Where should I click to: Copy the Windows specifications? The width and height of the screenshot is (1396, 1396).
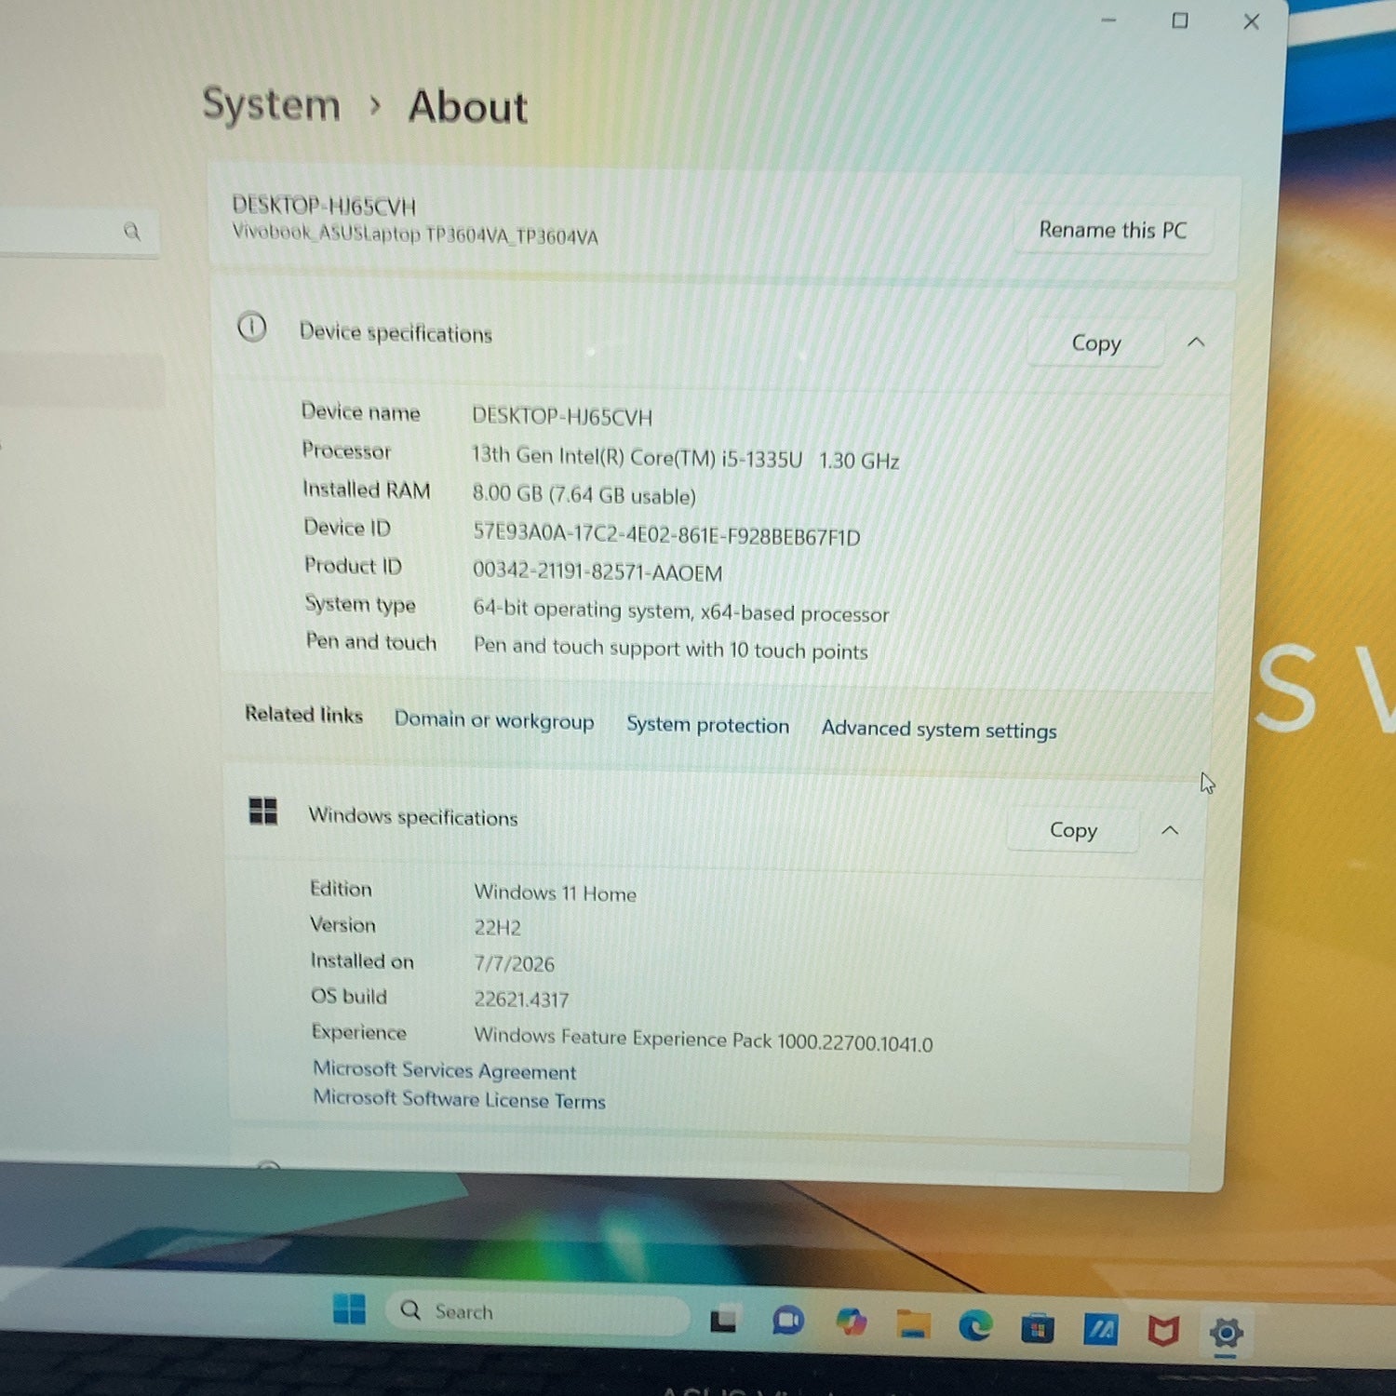1073,829
